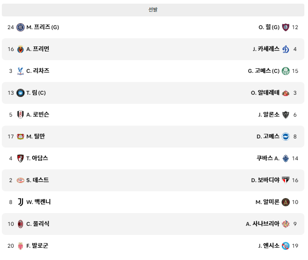Click the São Paulo crest beside D. 보바디야
Viewport: 308px width, 260px height.
pyautogui.click(x=286, y=180)
